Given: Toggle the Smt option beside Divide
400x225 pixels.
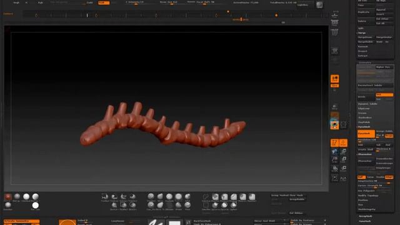Looking at the screenshot, I should point(384,94).
